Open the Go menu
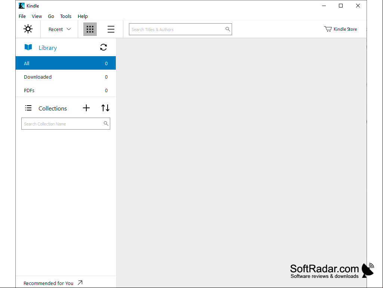 click(x=51, y=16)
